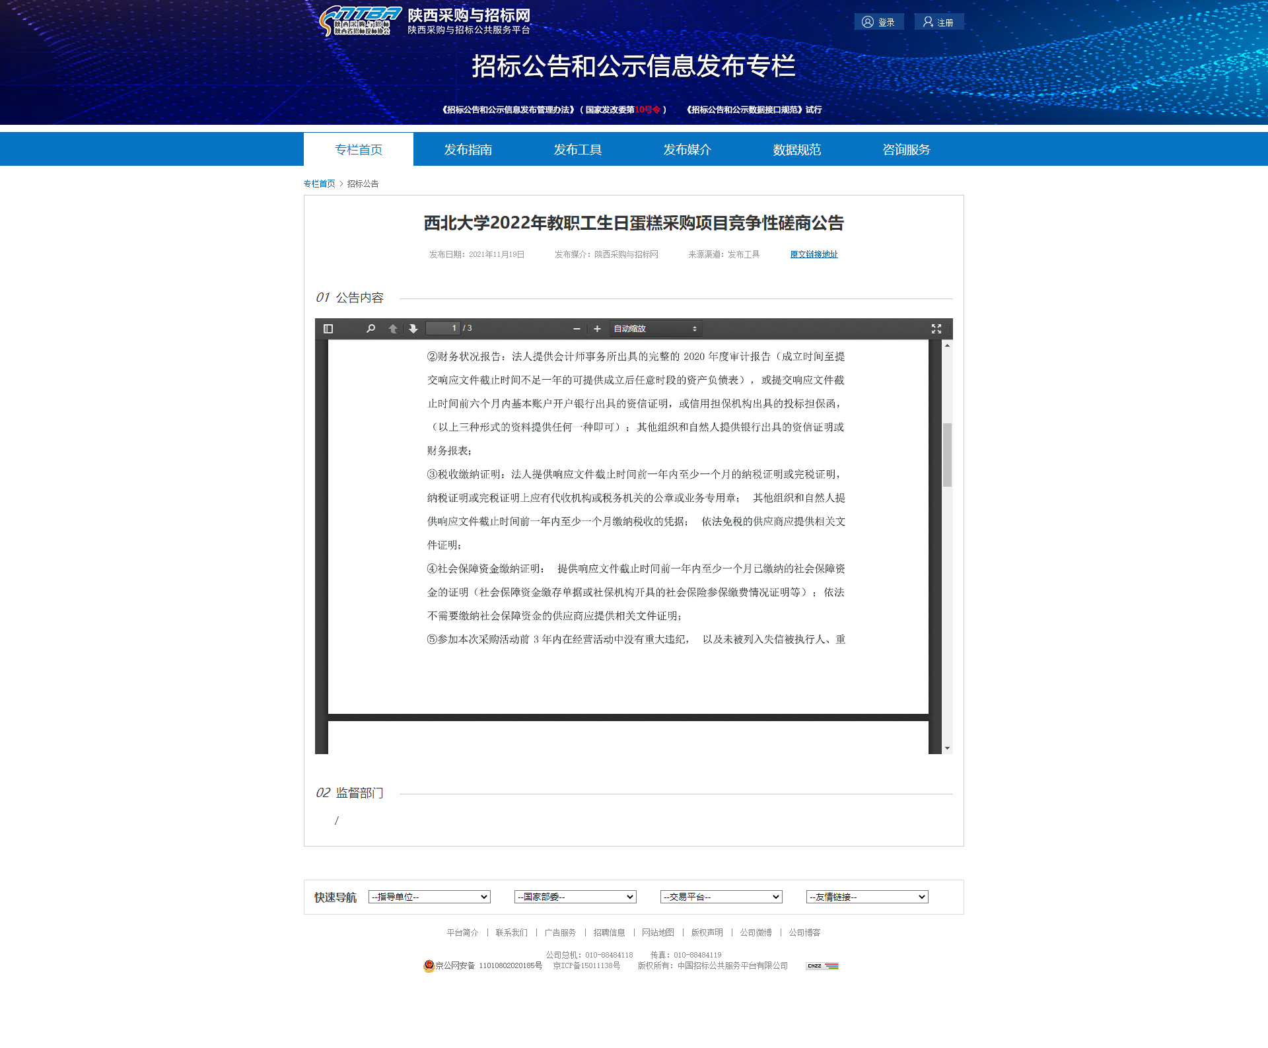Image resolution: width=1268 pixels, height=1048 pixels.
Task: Go to previous PDF page arrow
Action: pyautogui.click(x=393, y=329)
